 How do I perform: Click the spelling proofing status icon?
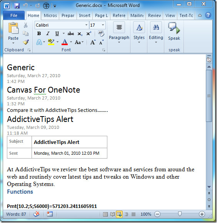point(36,214)
